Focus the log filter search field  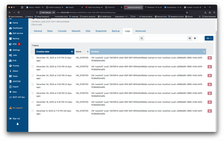pyautogui.click(x=166, y=38)
